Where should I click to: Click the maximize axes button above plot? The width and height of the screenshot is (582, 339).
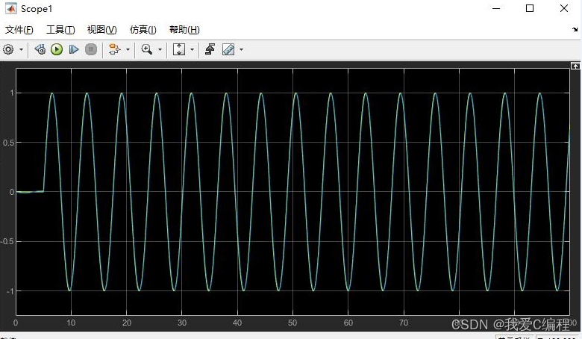575,66
